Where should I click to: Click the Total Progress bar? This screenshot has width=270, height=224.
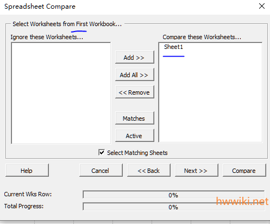(173, 207)
